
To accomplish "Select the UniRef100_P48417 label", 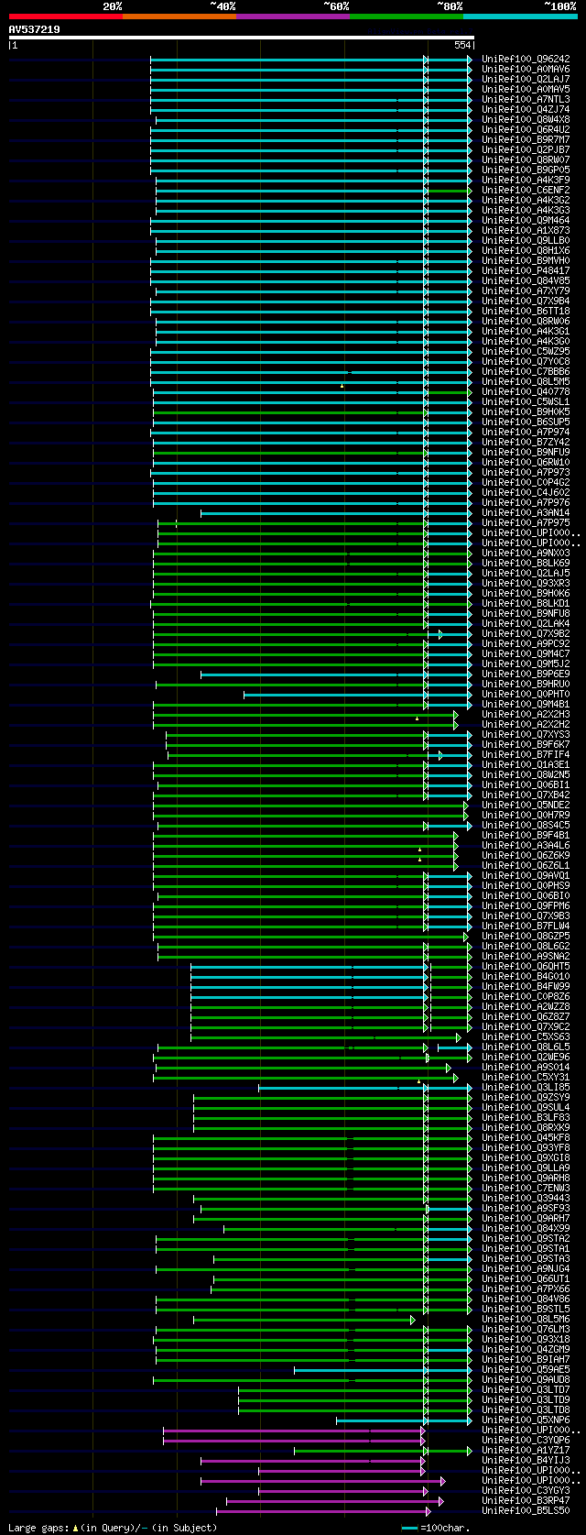I will [526, 271].
